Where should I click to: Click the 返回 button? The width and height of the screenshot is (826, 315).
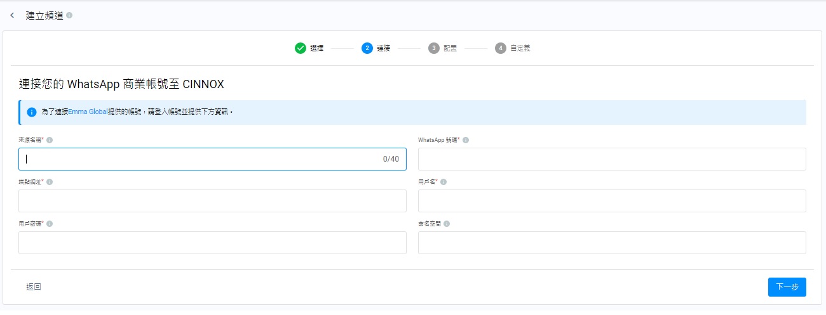coord(34,287)
